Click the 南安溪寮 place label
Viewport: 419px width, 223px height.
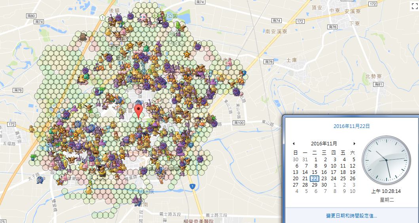pos(276,32)
